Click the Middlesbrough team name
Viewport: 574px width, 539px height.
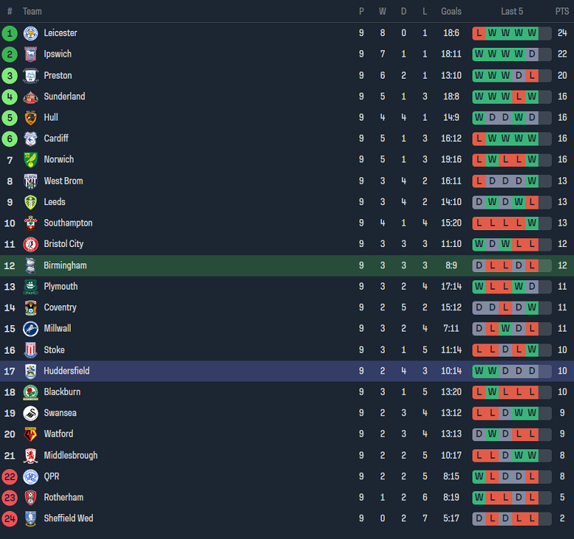coord(70,455)
